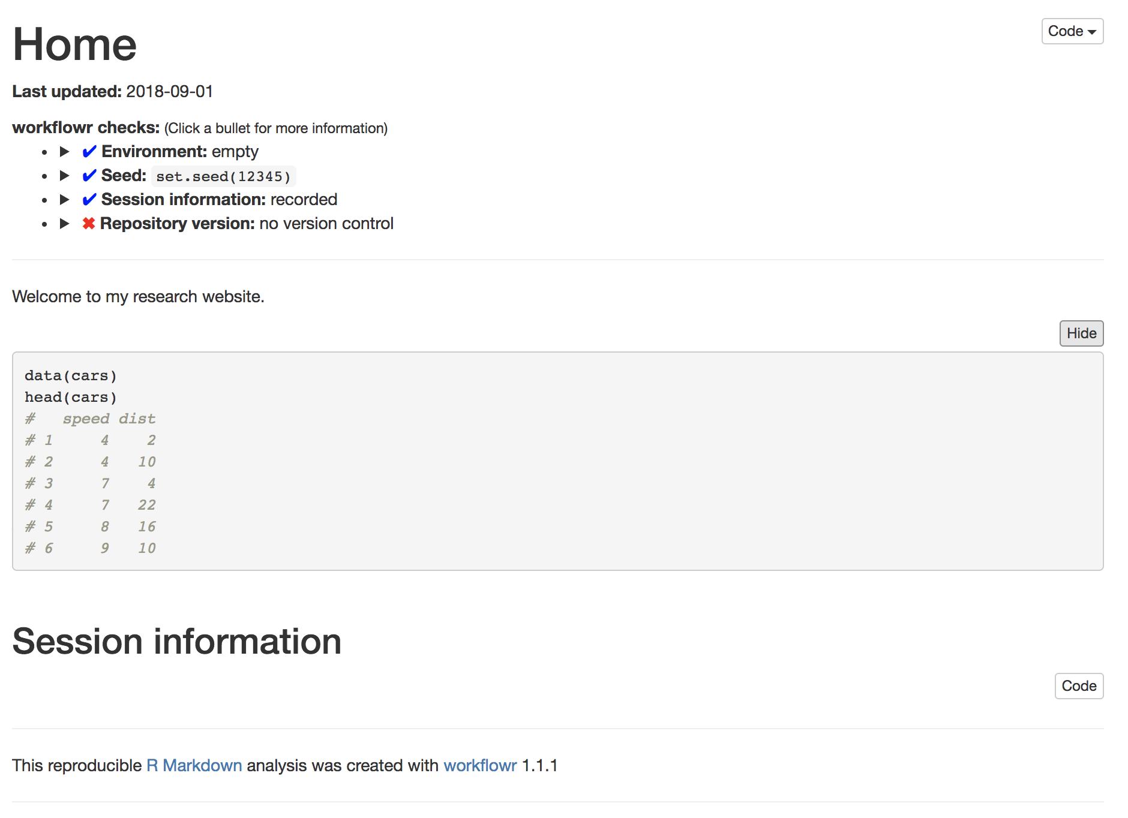The image size is (1128, 818).
Task: Expand the Repository version details triangle
Action: click(64, 224)
